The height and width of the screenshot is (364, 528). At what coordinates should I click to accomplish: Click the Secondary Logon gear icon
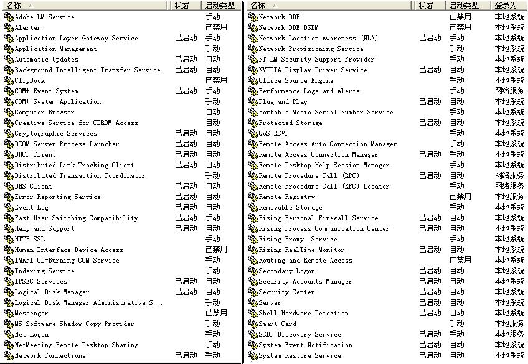point(253,271)
